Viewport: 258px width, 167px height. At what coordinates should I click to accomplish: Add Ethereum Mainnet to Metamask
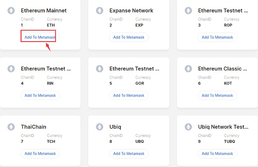[x=40, y=37]
